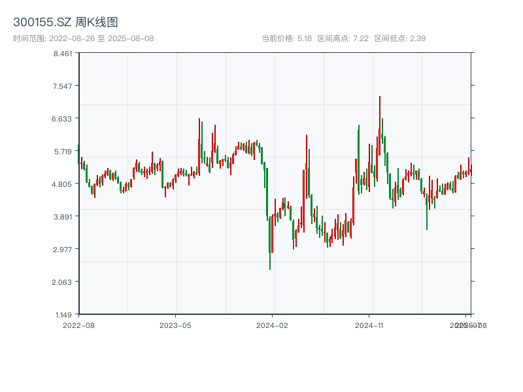Screen dimensions: 523x392
Task: Click the 5.719 y-axis tick label
Action: click(x=63, y=151)
